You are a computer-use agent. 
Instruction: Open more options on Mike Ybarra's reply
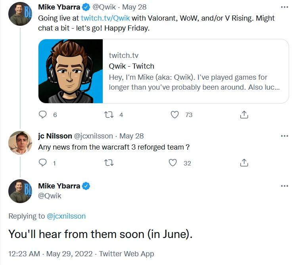pos(284,186)
